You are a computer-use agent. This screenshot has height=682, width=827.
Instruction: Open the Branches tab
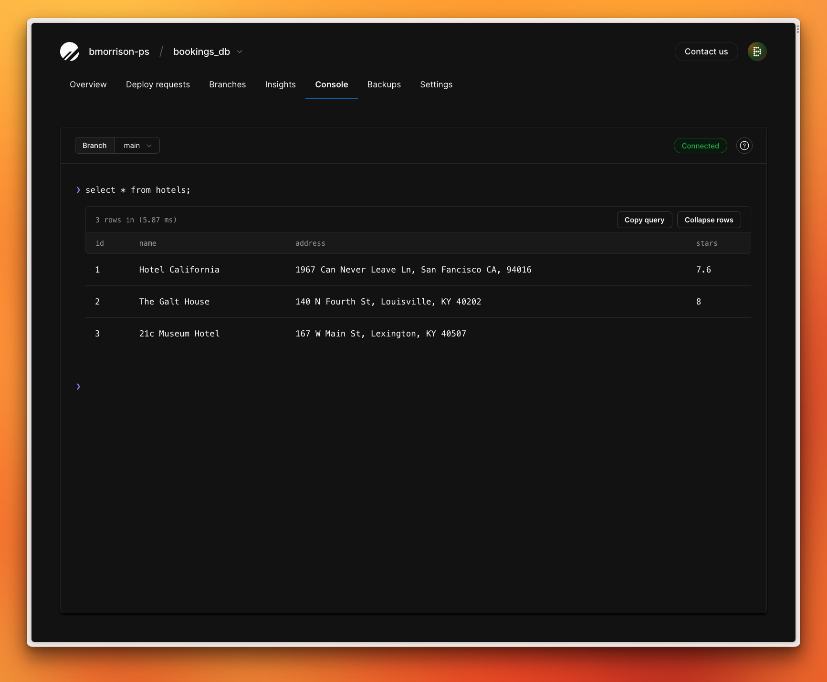(x=227, y=84)
